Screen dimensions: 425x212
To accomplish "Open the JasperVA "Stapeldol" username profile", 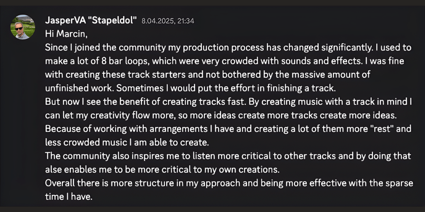I will [91, 21].
